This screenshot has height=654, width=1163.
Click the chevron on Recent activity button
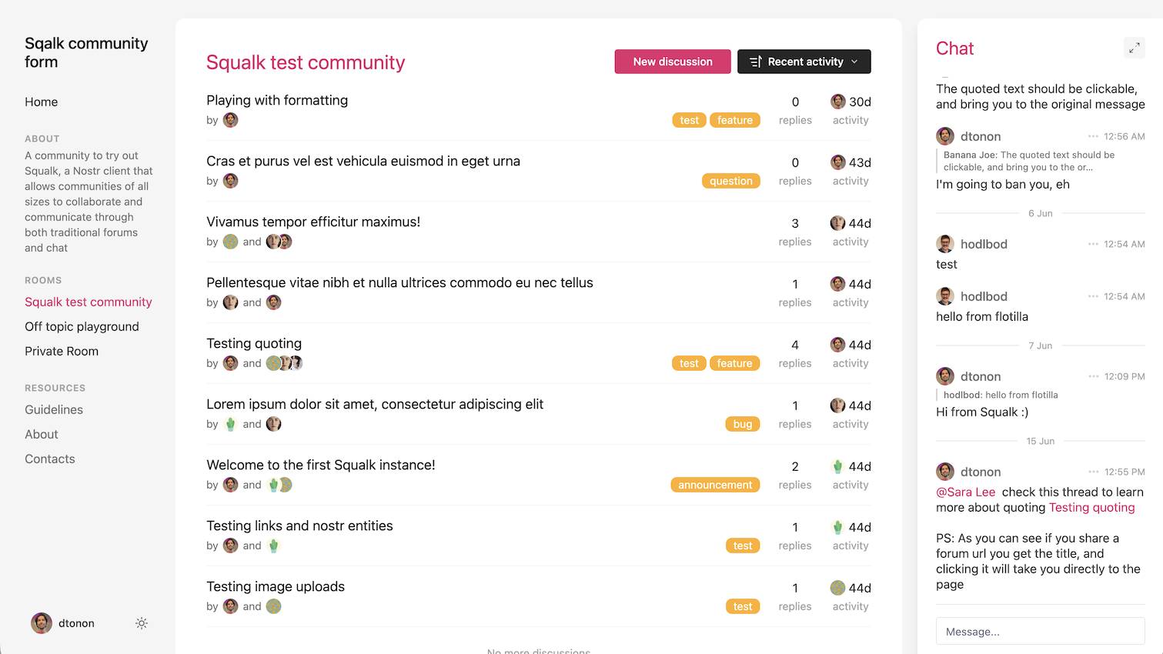(854, 62)
